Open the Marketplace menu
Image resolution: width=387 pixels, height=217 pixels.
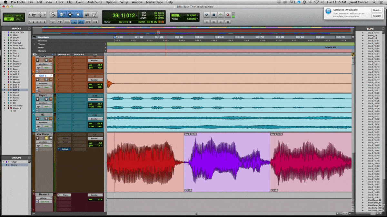pyautogui.click(x=154, y=2)
